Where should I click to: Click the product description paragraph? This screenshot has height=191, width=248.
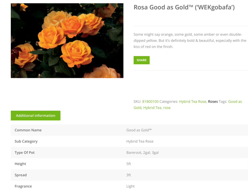click(190, 40)
